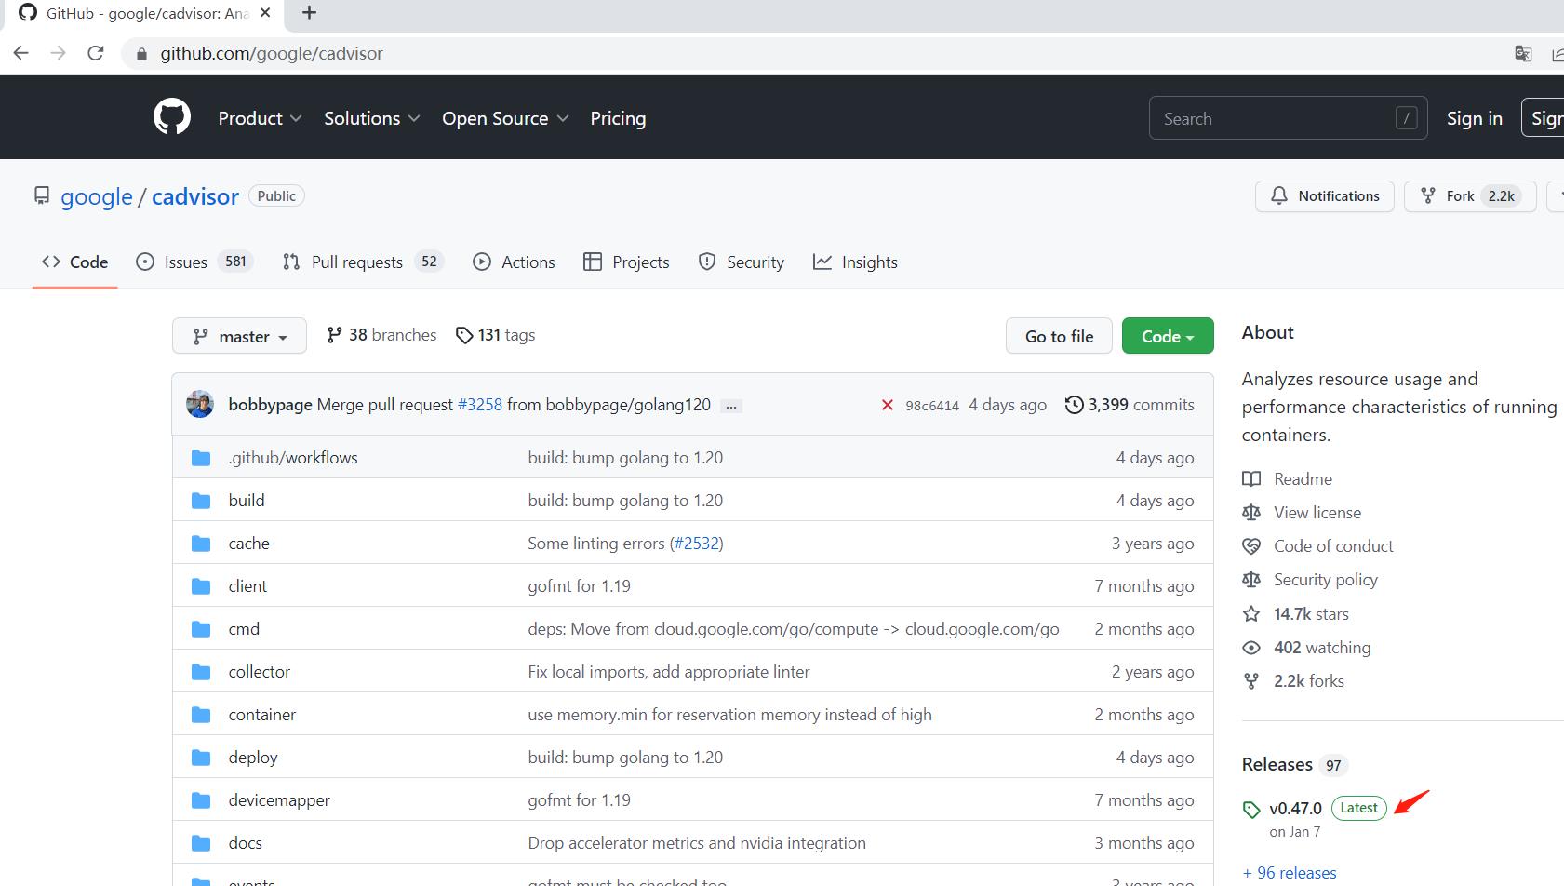Click Security policy link
Image resolution: width=1564 pixels, height=886 pixels.
[x=1326, y=580]
